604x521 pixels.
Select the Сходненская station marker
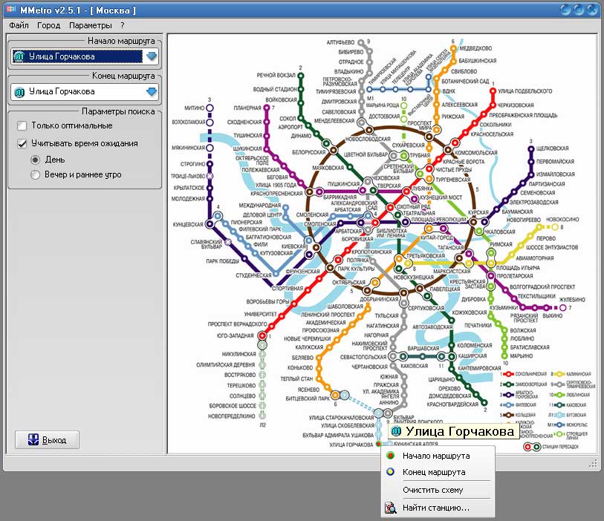tap(267, 122)
